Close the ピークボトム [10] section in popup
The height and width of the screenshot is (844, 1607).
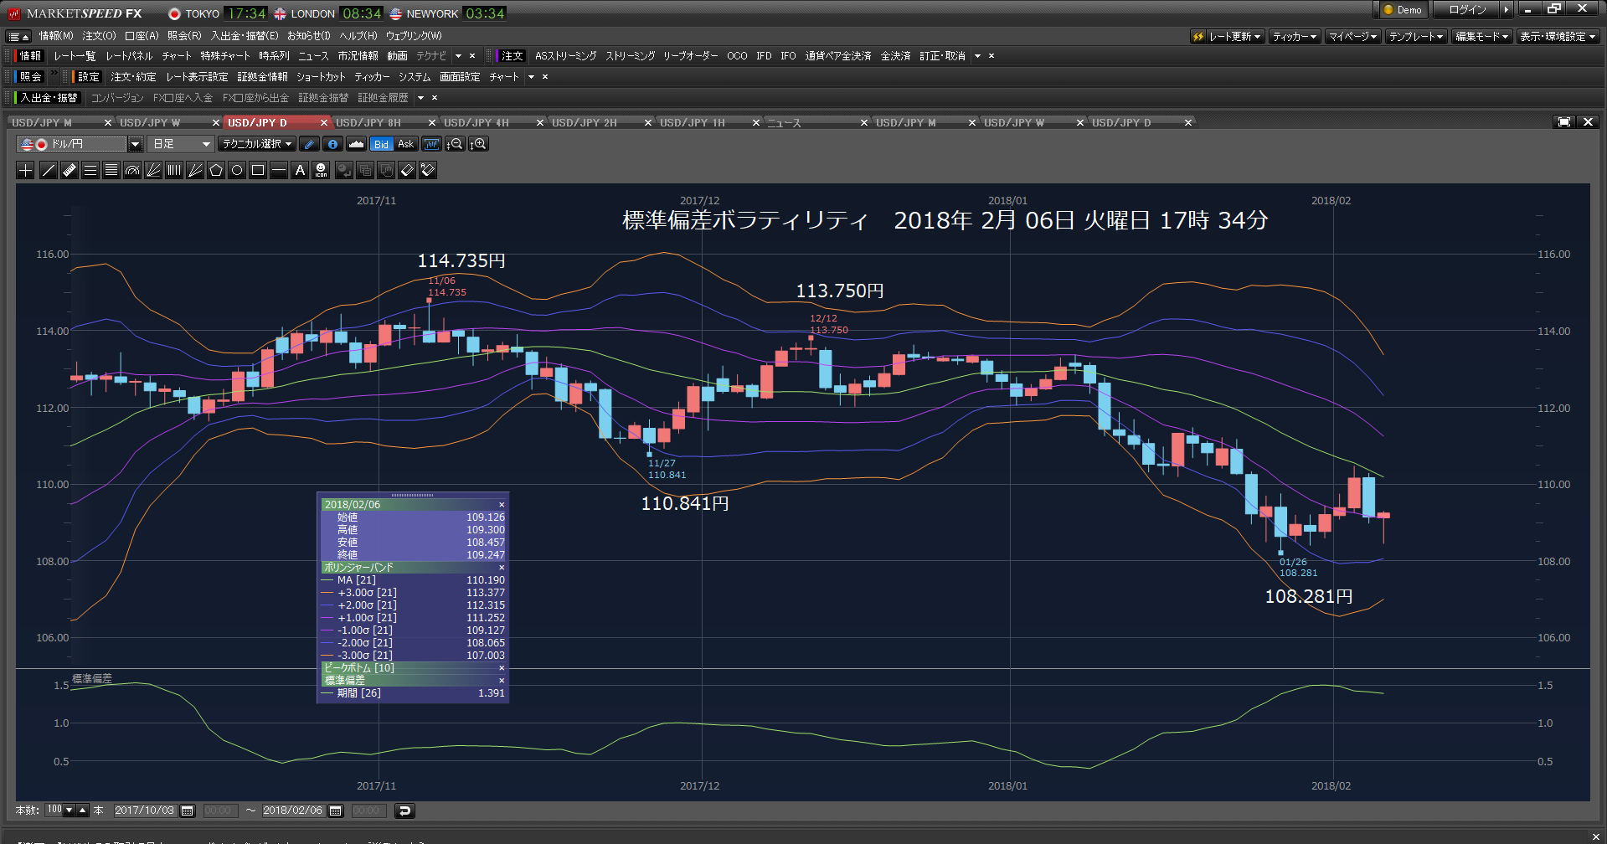coord(502,668)
